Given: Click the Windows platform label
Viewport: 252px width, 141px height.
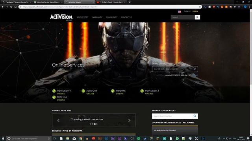Looking at the screenshot, I should pyautogui.click(x=120, y=90).
